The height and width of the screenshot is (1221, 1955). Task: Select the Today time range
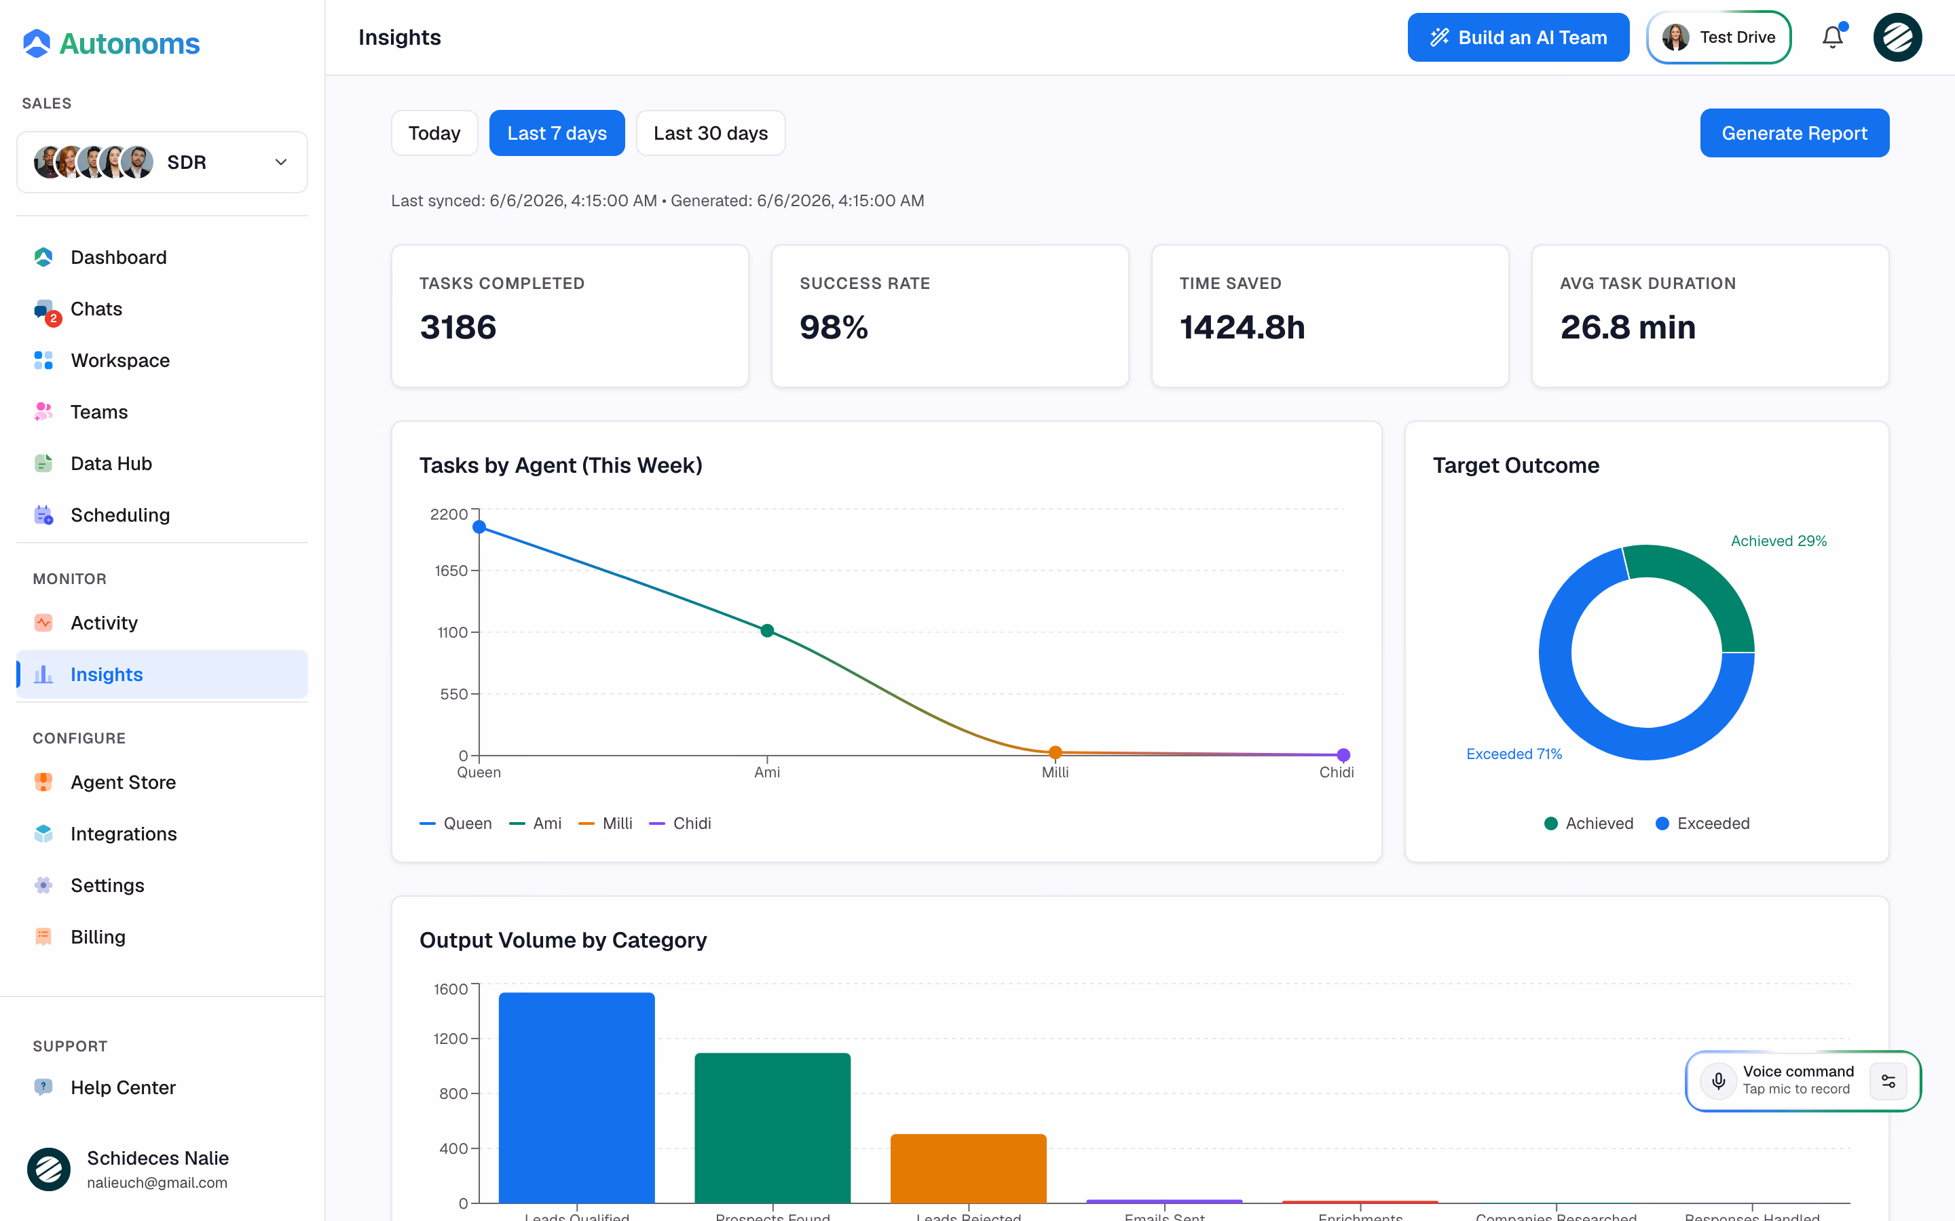click(434, 133)
